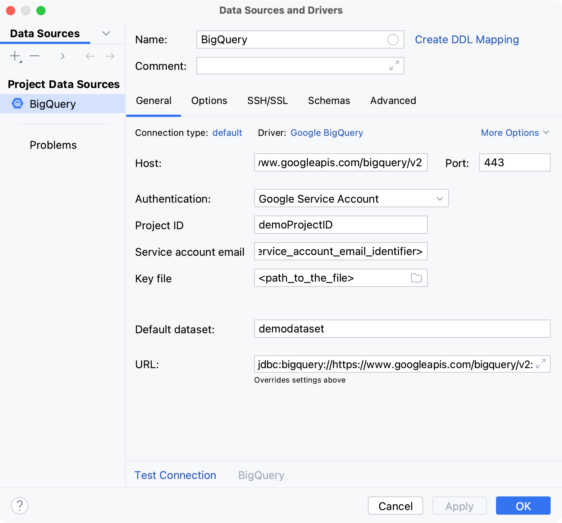Collapse the Data Sources panel
This screenshot has width=562, height=523.
(x=106, y=33)
